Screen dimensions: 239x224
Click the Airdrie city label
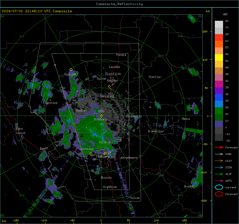pyautogui.click(x=105, y=142)
